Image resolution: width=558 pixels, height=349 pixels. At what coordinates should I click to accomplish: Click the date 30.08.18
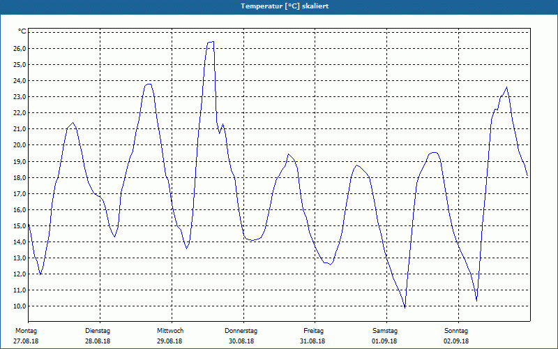coord(241,341)
